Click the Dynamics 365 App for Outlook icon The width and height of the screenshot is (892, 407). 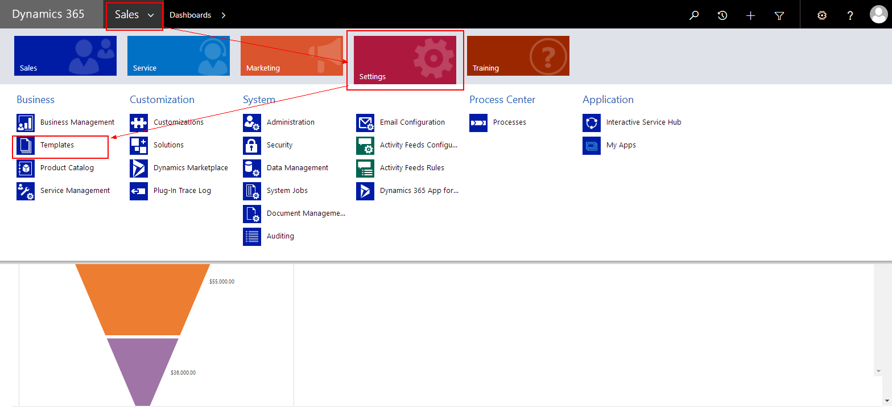click(365, 191)
